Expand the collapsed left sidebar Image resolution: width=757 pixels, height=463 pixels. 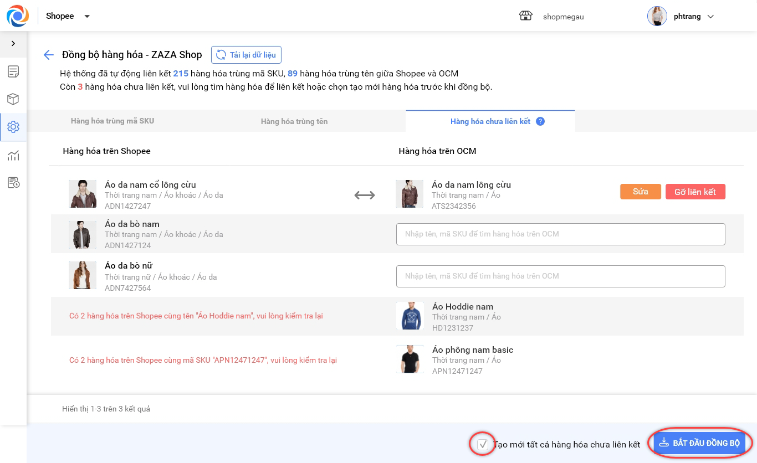click(13, 43)
